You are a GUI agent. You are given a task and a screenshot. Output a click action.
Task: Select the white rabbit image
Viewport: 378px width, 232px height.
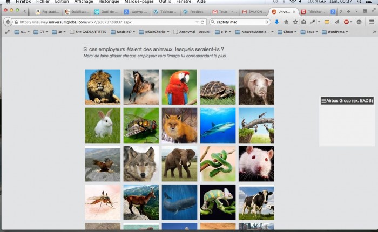point(103,125)
